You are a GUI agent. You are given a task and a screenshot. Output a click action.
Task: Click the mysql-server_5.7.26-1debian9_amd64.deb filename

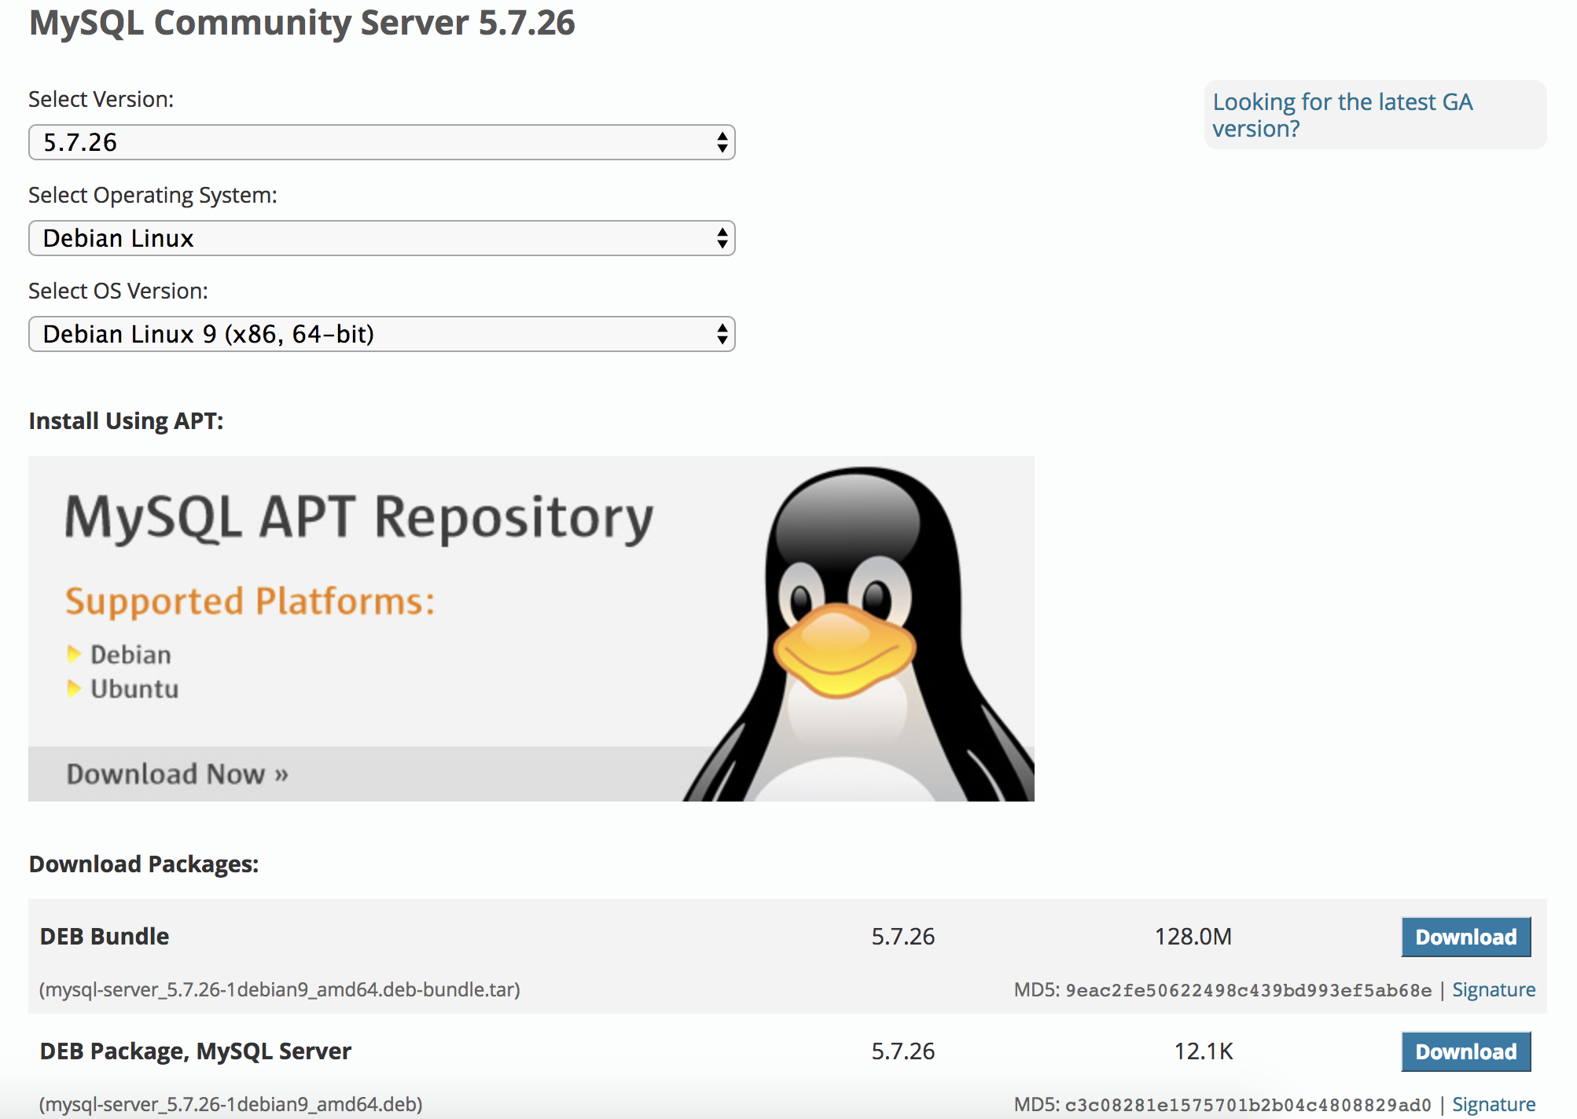[x=231, y=1104]
